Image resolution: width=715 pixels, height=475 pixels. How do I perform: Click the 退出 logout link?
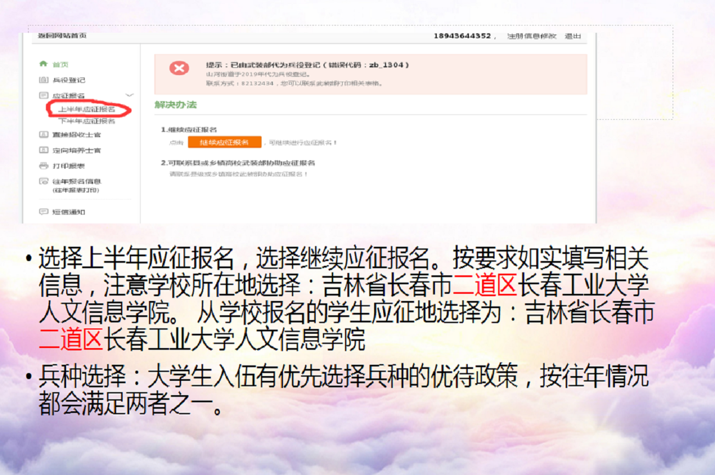click(x=573, y=36)
